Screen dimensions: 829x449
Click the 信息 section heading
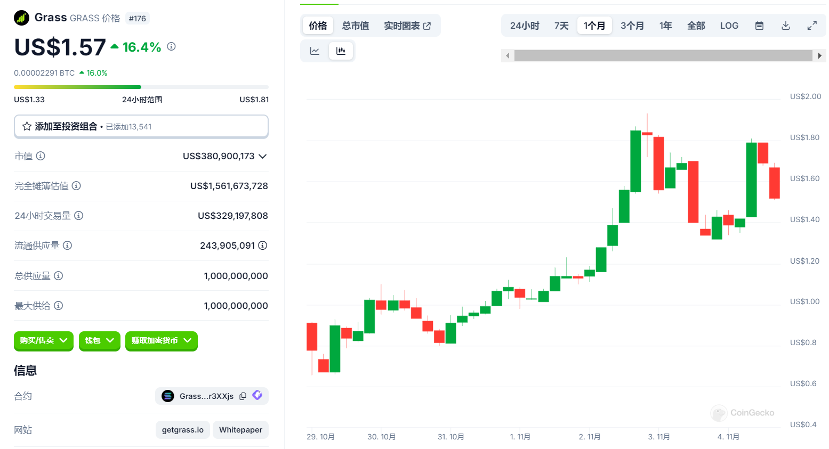tap(25, 371)
